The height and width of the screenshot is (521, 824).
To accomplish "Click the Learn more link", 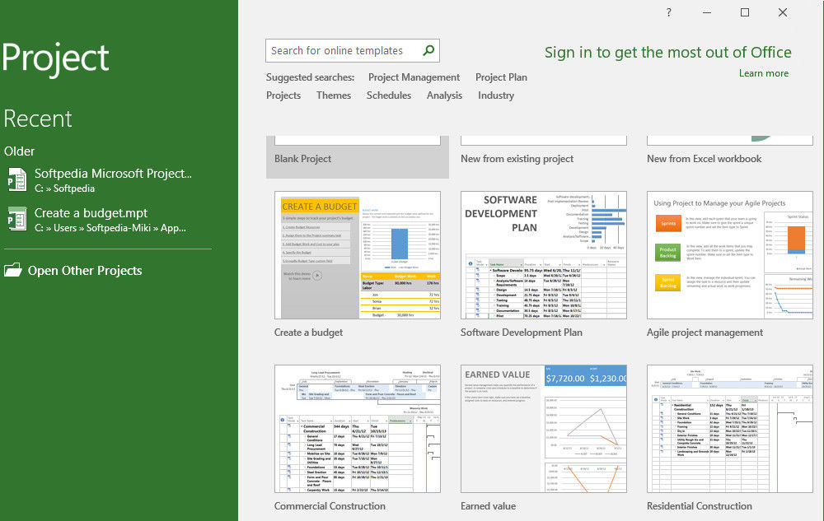I will 763,73.
